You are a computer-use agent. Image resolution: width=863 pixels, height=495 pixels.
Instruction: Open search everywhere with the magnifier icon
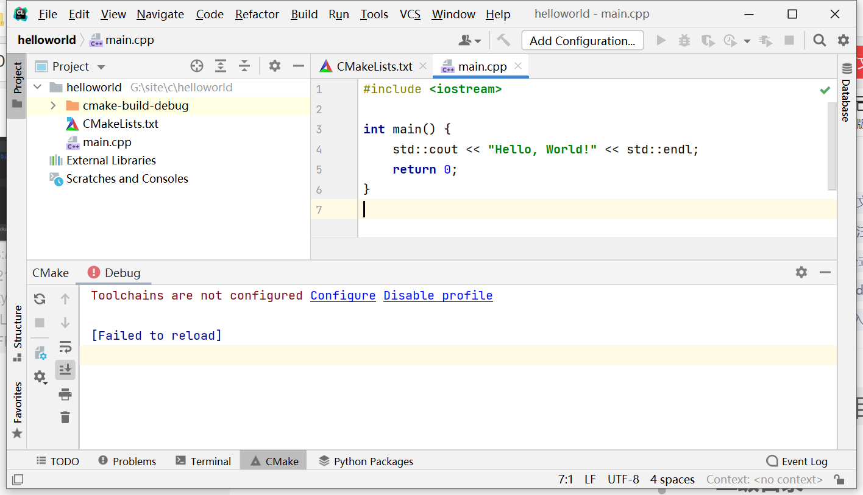pyautogui.click(x=819, y=40)
